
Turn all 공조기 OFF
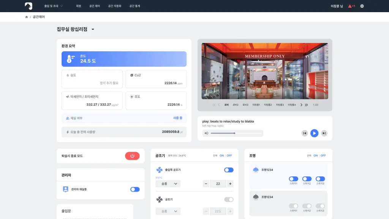click(x=229, y=156)
